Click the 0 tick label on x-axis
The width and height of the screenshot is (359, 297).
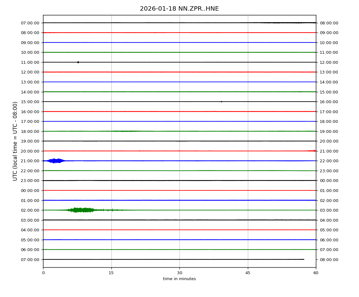click(43, 273)
